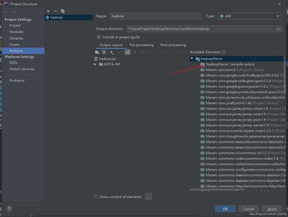288x217 pixels.
Task: Select Maven protobuf-java:2.5.0 library
Action: coord(243,92)
